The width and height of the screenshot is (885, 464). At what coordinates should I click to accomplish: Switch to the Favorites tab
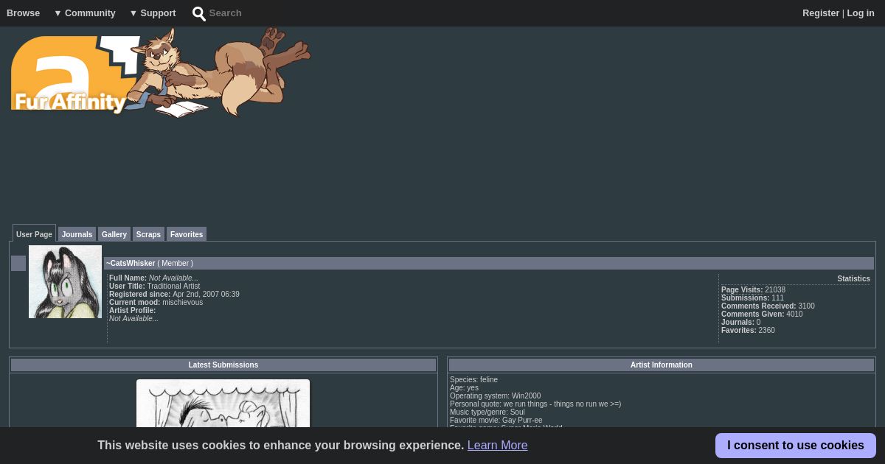(x=187, y=234)
